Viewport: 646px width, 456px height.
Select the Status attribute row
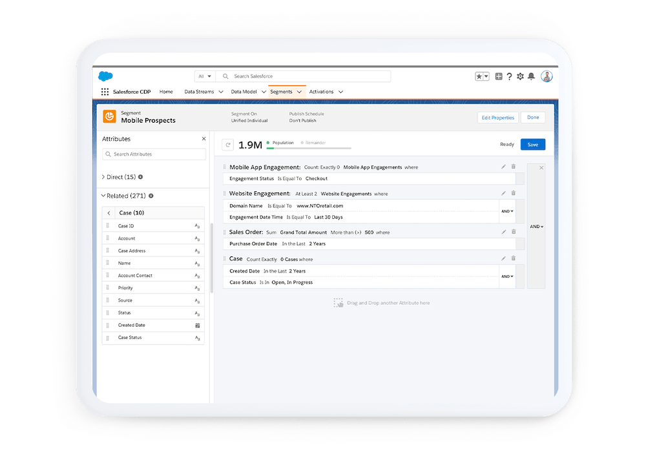153,313
